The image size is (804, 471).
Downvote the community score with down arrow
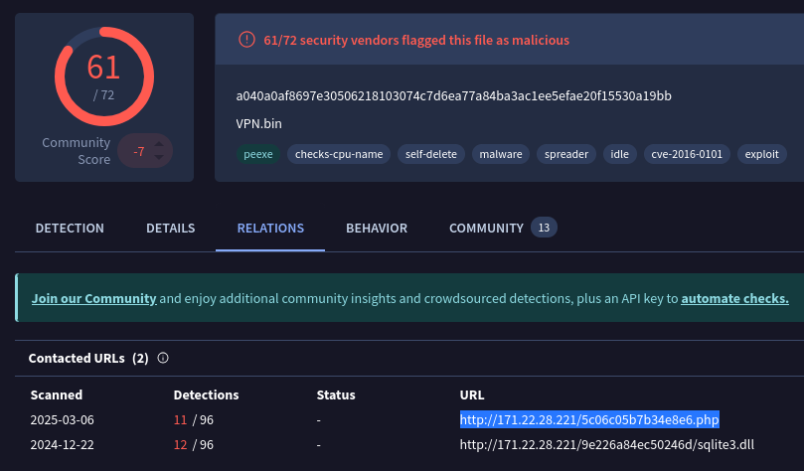click(x=159, y=159)
